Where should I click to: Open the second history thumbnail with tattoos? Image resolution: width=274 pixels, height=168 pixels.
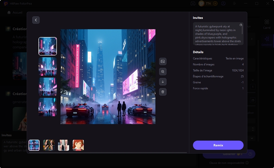click(x=49, y=145)
